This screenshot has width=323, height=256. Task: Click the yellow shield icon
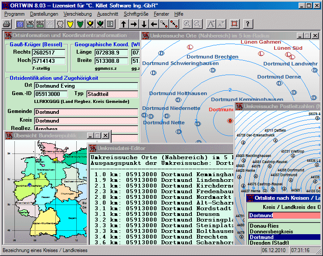(70, 24)
